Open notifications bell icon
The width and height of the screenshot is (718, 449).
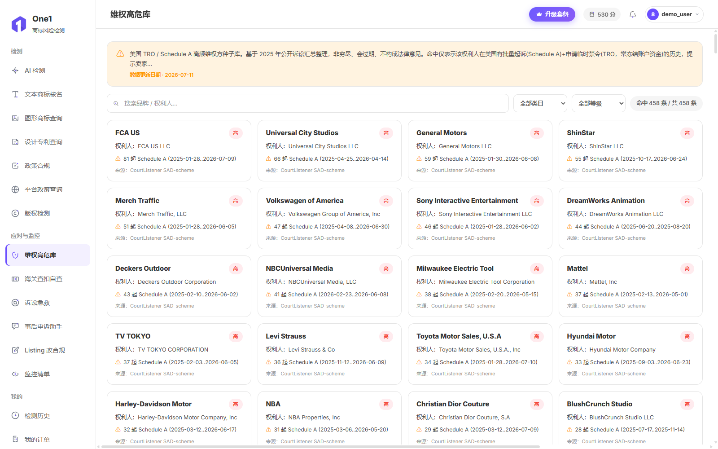coord(633,14)
